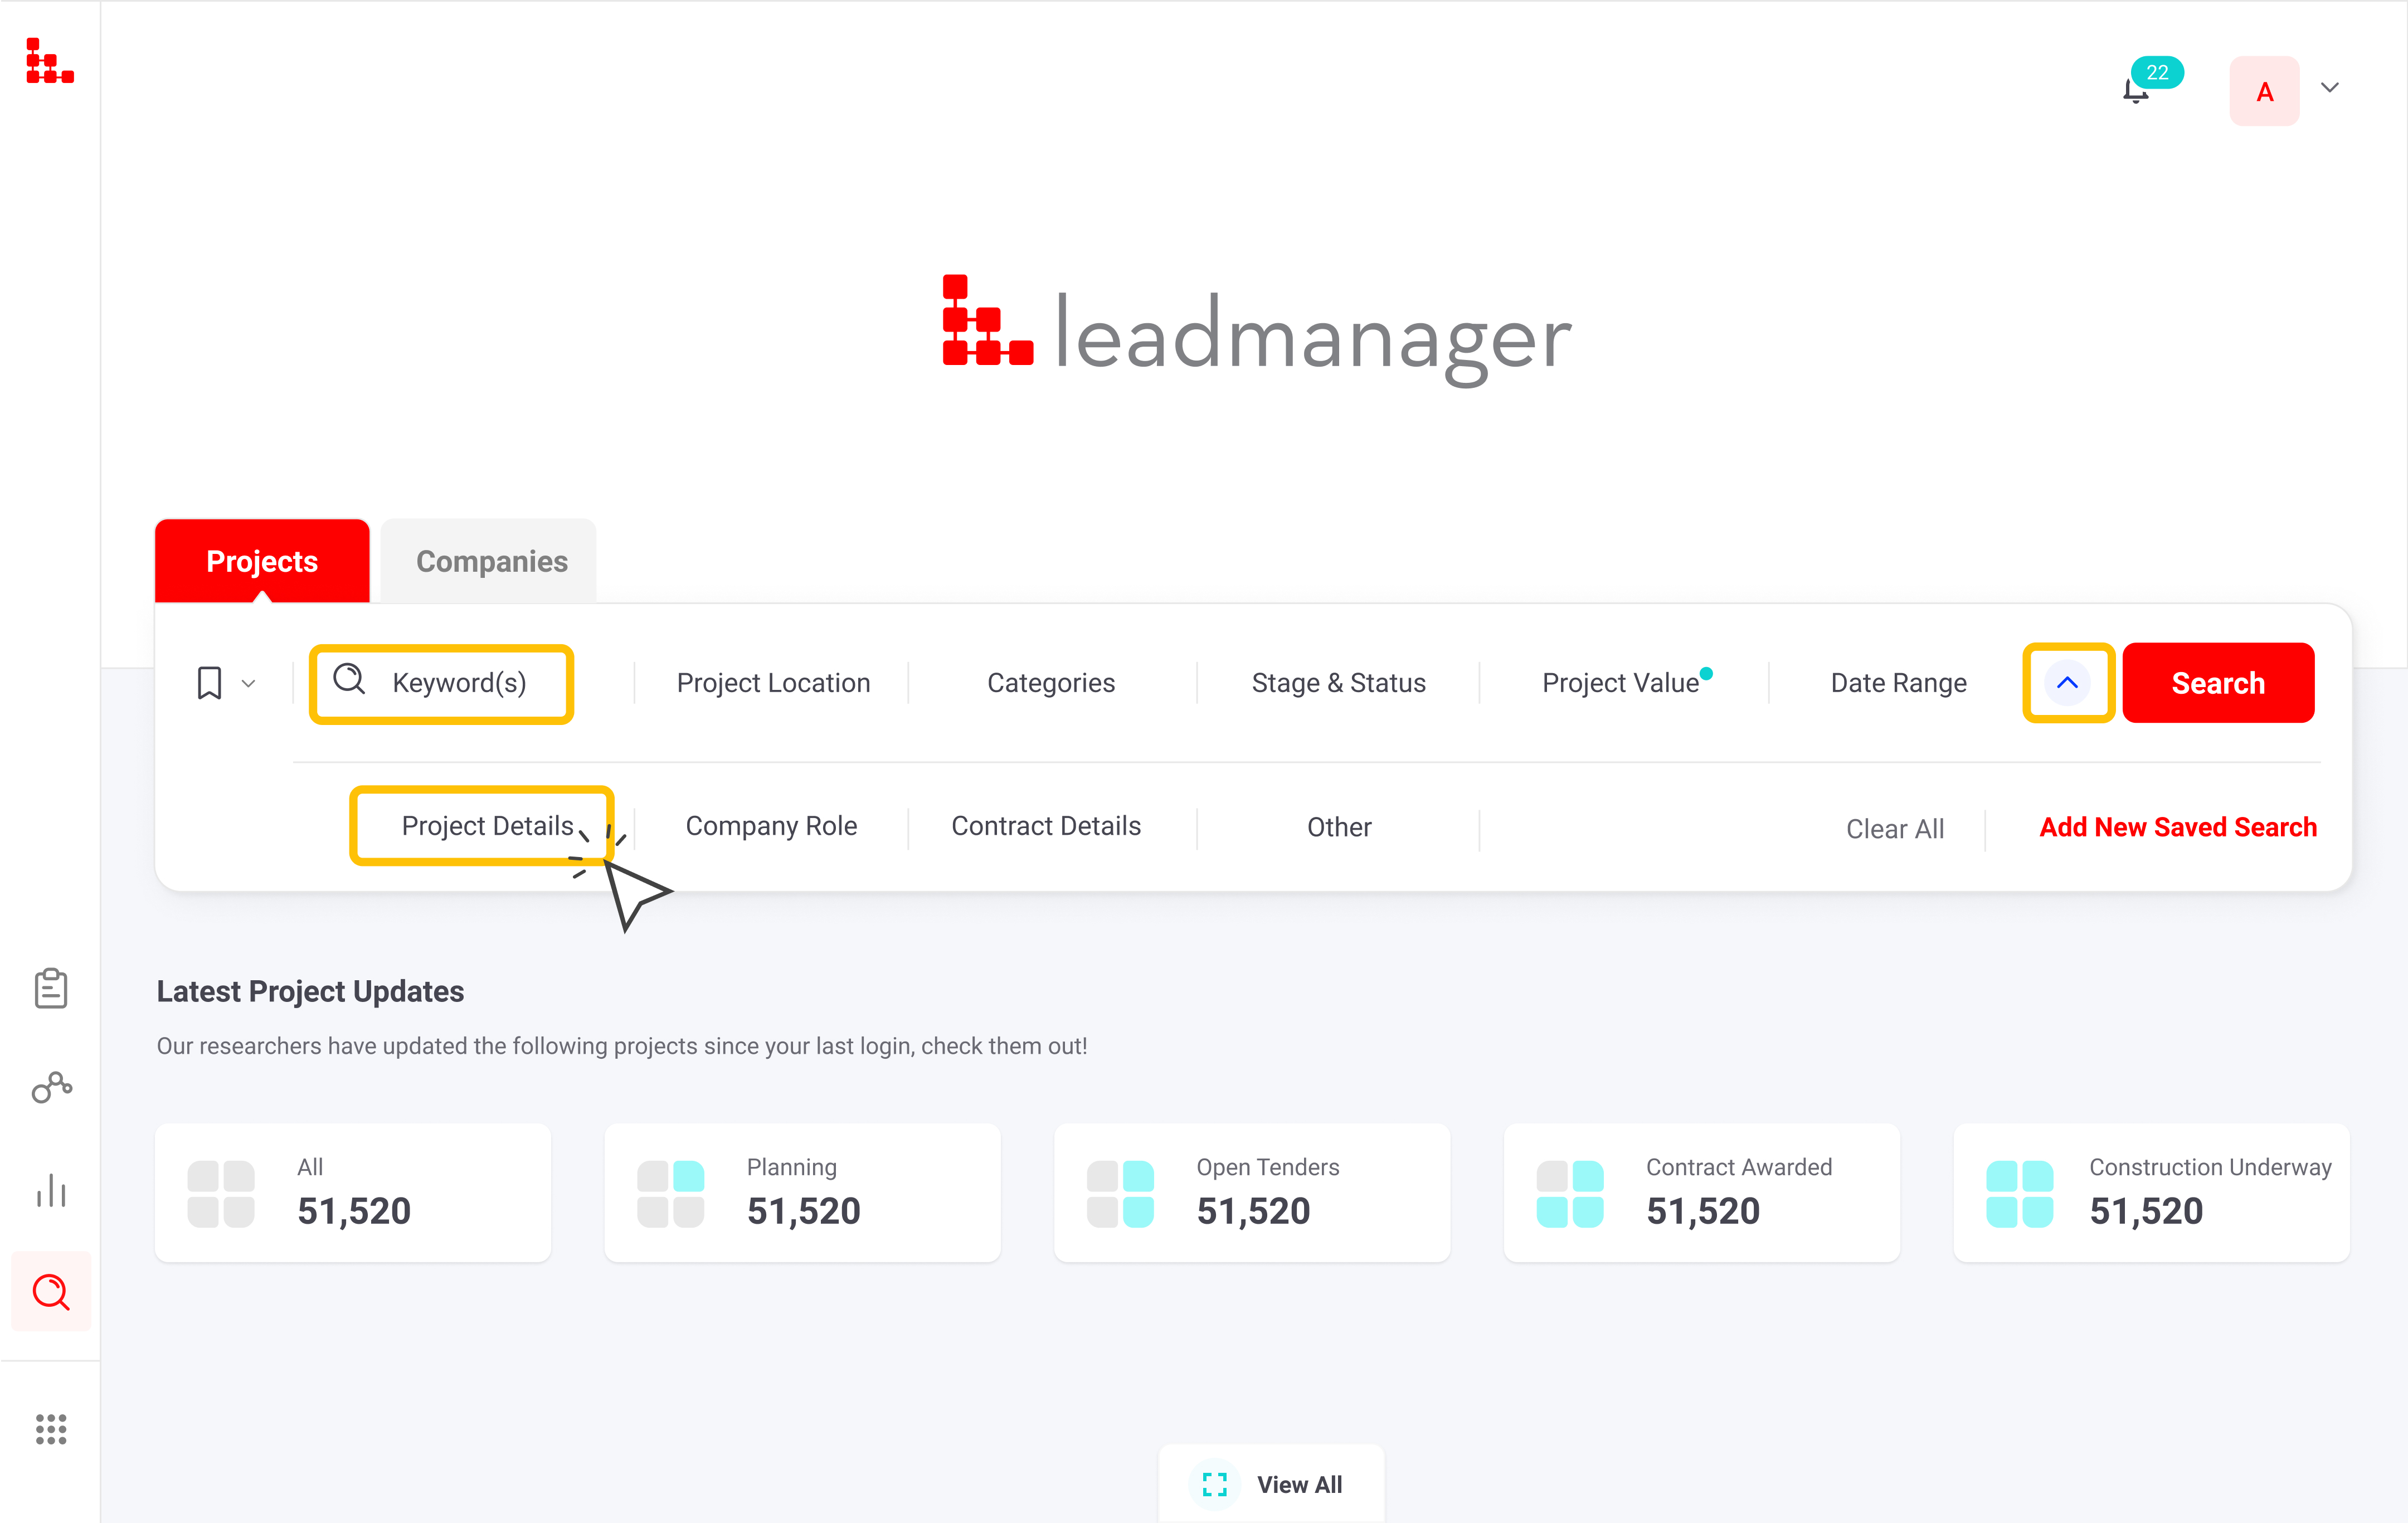The width and height of the screenshot is (2408, 1523).
Task: Click the grid icon on the All card
Action: click(221, 1194)
